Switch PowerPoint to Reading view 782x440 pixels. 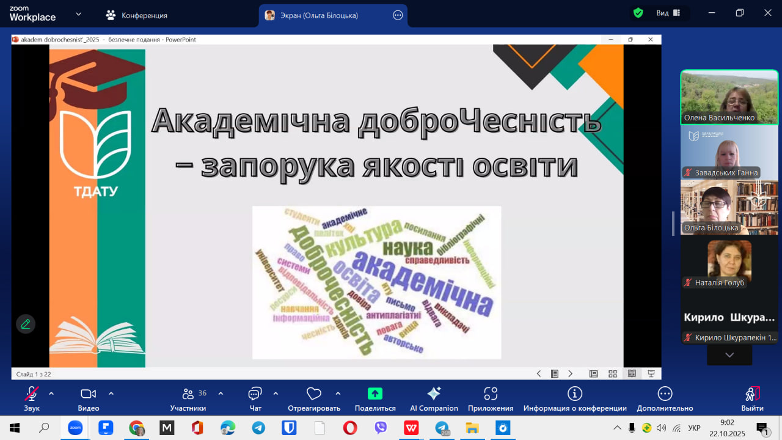pyautogui.click(x=632, y=373)
